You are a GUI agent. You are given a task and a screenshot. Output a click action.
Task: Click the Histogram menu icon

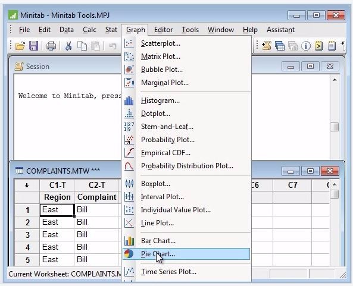[129, 100]
